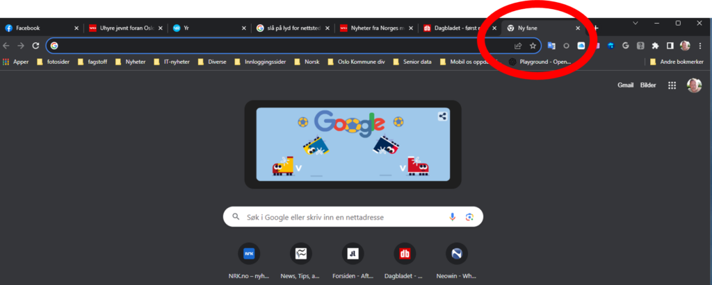Go back using the back arrow
Image resolution: width=712 pixels, height=285 pixels.
click(6, 46)
